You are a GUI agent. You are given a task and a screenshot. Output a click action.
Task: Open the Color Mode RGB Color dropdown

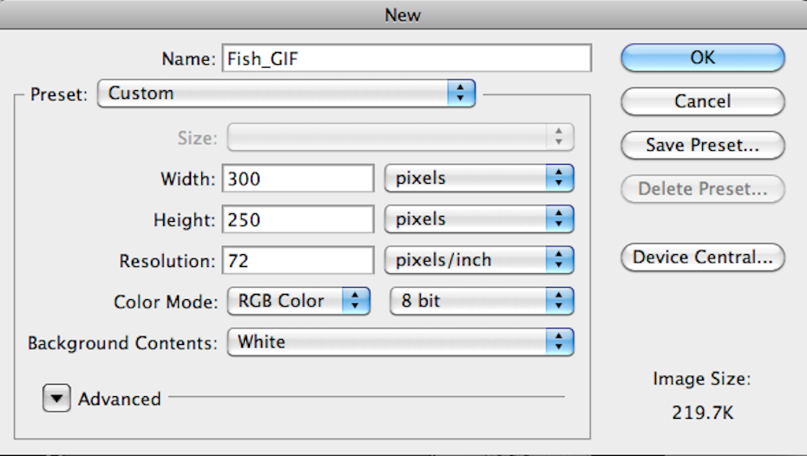299,301
